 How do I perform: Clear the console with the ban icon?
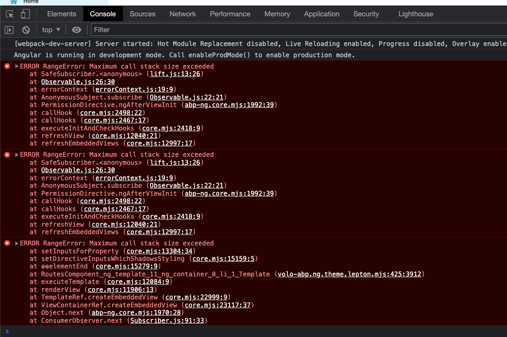pyautogui.click(x=26, y=30)
